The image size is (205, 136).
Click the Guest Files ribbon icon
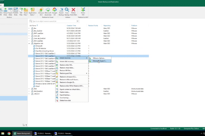tap(26, 12)
